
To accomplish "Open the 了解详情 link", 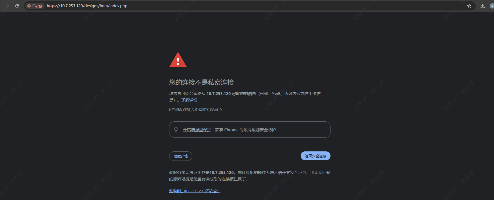I will point(189,100).
